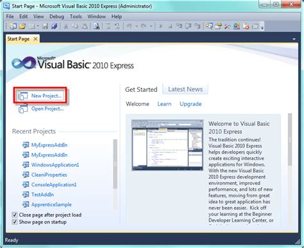
Task: Click the Uncomment lines icon
Action: click(117, 26)
